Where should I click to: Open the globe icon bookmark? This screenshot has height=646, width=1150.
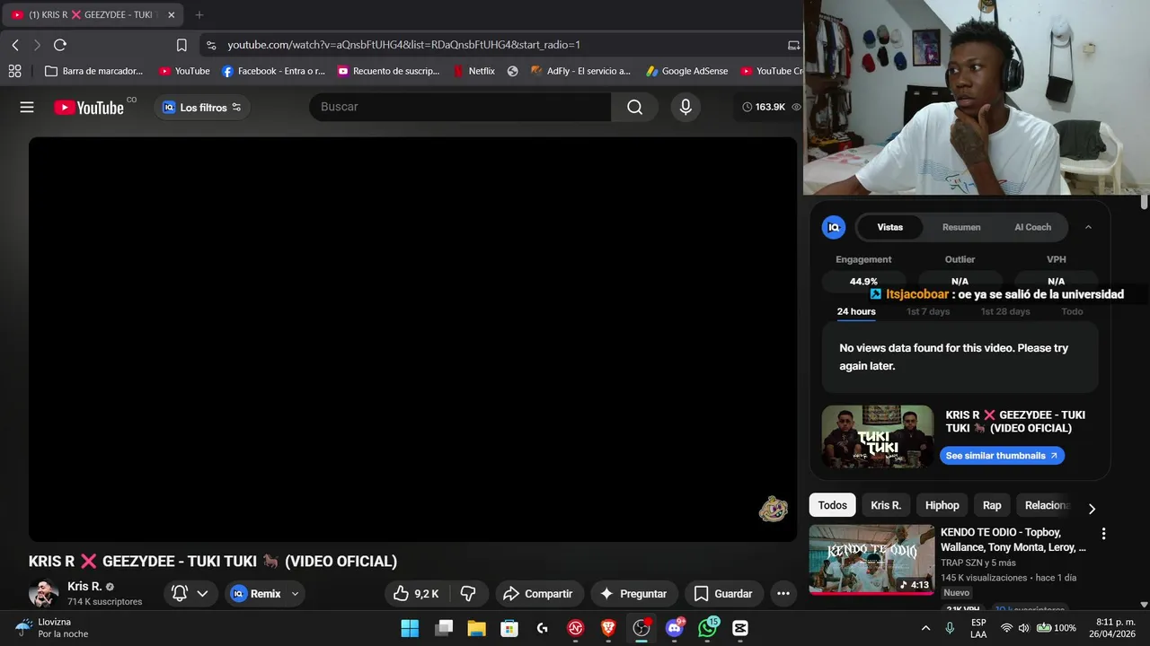pos(512,71)
